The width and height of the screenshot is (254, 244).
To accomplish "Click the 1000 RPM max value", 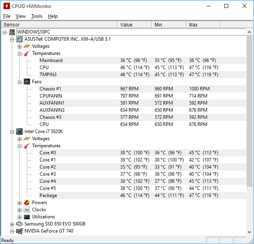I will tap(199, 89).
